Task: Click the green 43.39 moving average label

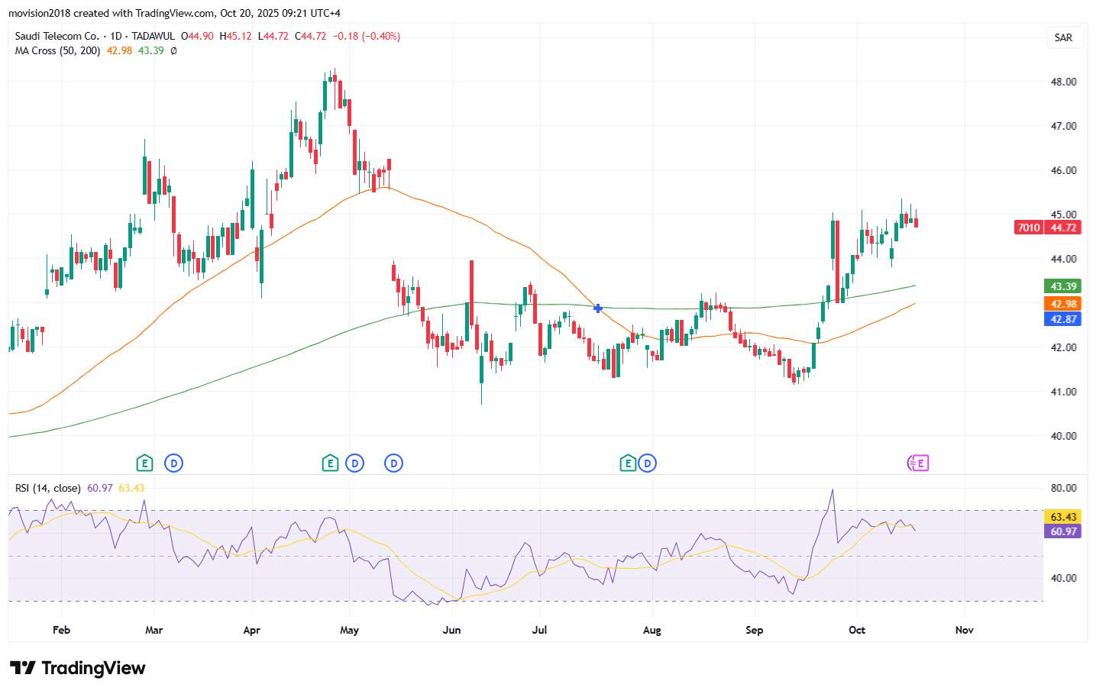Action: [1063, 286]
